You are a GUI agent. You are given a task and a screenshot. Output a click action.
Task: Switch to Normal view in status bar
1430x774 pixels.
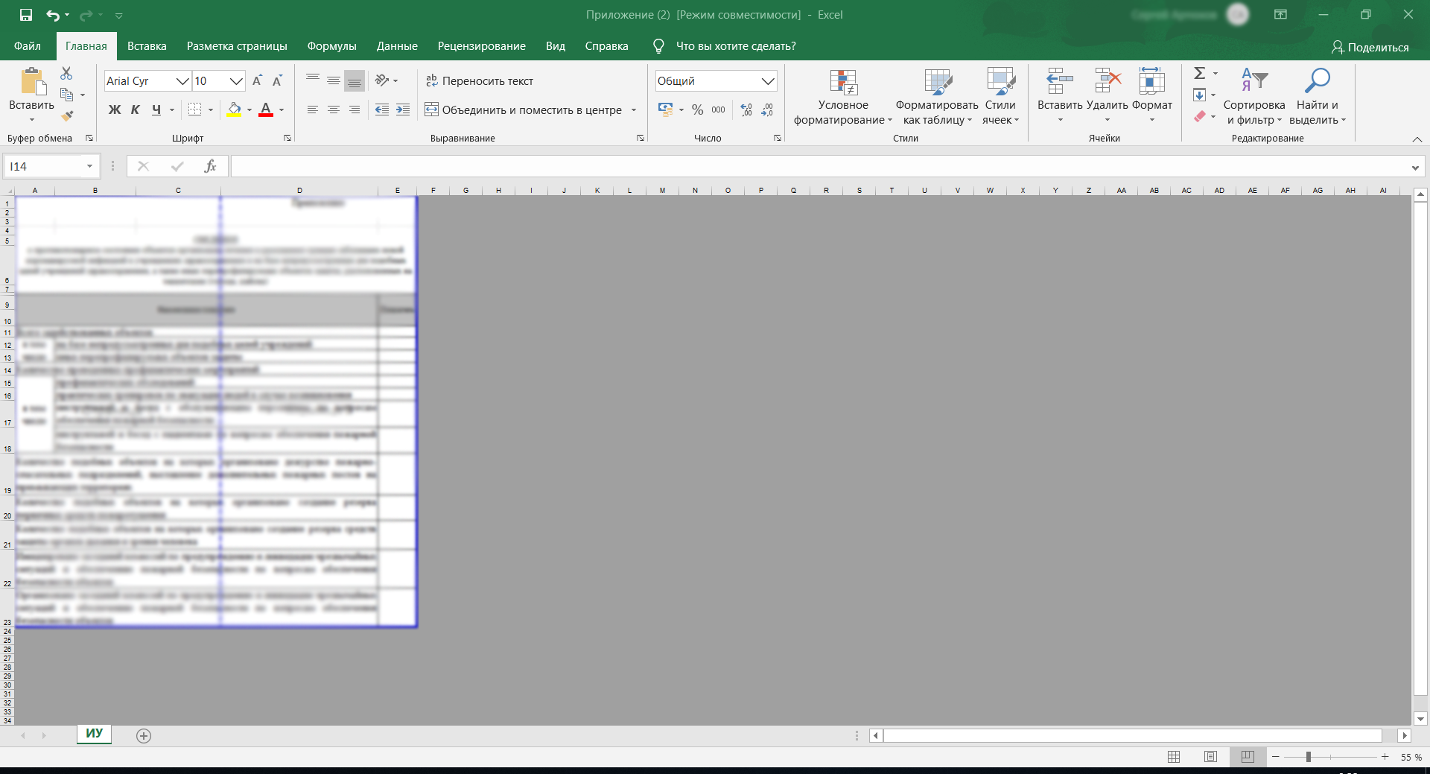click(x=1174, y=757)
